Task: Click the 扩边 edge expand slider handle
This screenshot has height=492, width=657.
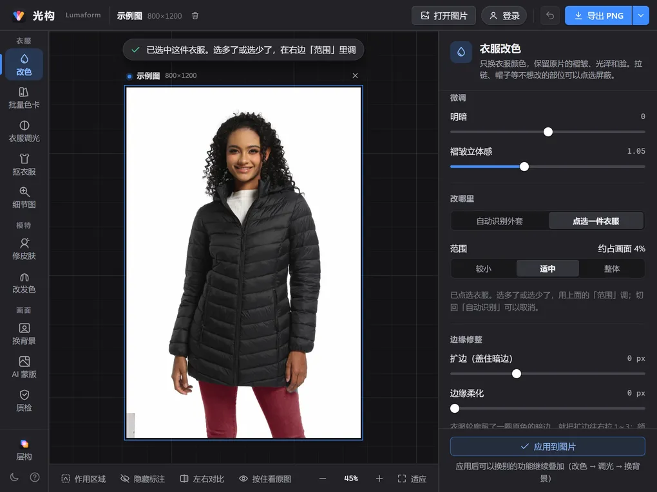Action: [x=517, y=374]
